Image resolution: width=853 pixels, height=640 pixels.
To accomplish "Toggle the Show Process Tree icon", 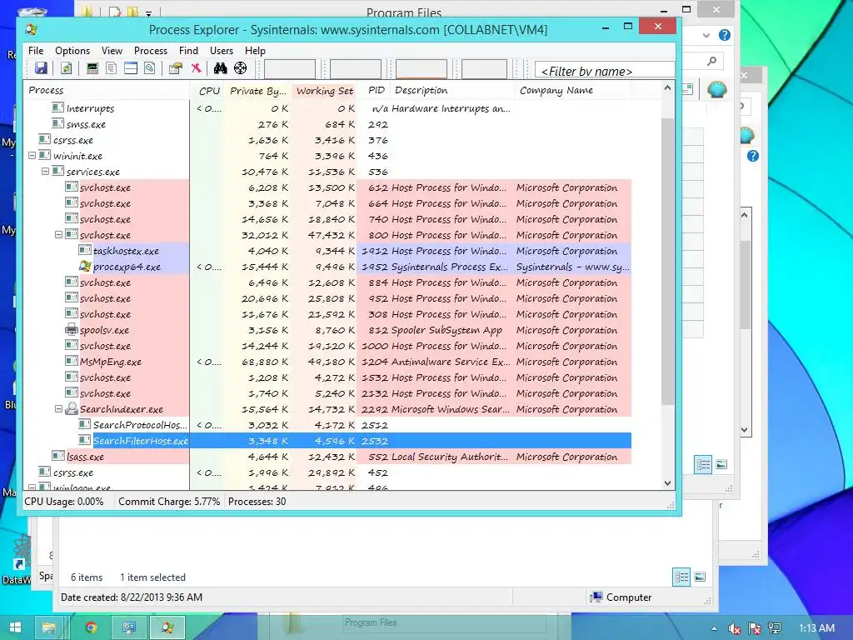I will point(112,68).
